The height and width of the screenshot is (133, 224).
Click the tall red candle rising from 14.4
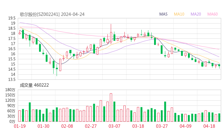point(60,65)
